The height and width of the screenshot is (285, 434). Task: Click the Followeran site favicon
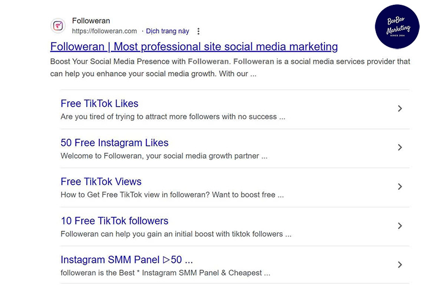(x=58, y=25)
